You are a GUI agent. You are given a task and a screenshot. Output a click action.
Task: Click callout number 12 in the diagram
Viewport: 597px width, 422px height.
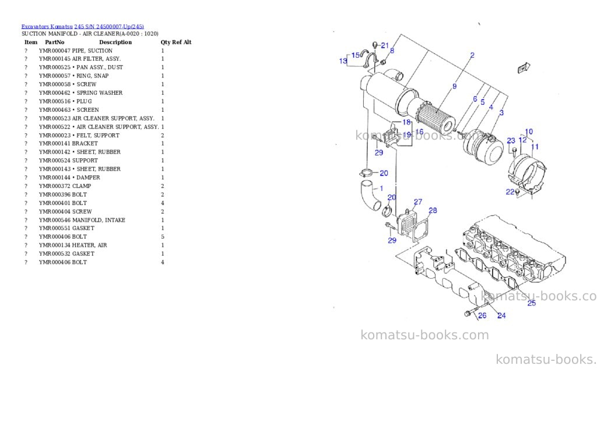click(523, 140)
